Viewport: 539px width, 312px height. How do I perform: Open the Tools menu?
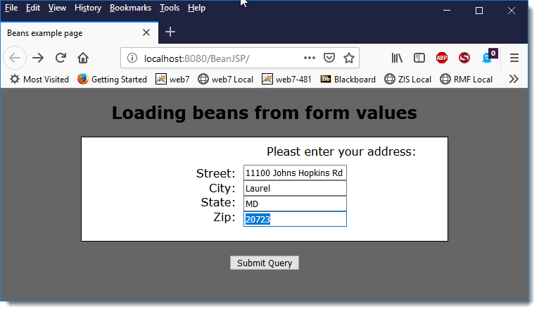coord(170,8)
